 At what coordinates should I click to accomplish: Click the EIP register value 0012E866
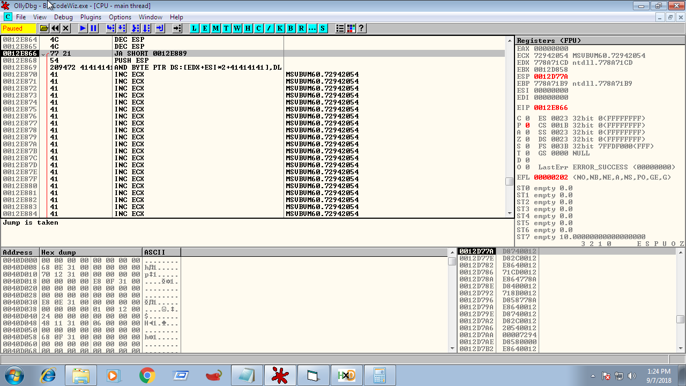551,108
